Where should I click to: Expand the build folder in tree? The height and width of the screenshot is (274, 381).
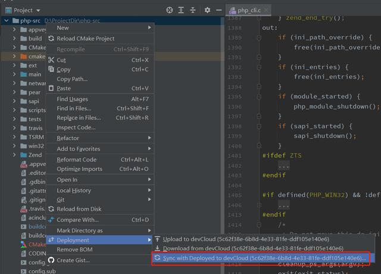[x=15, y=39]
